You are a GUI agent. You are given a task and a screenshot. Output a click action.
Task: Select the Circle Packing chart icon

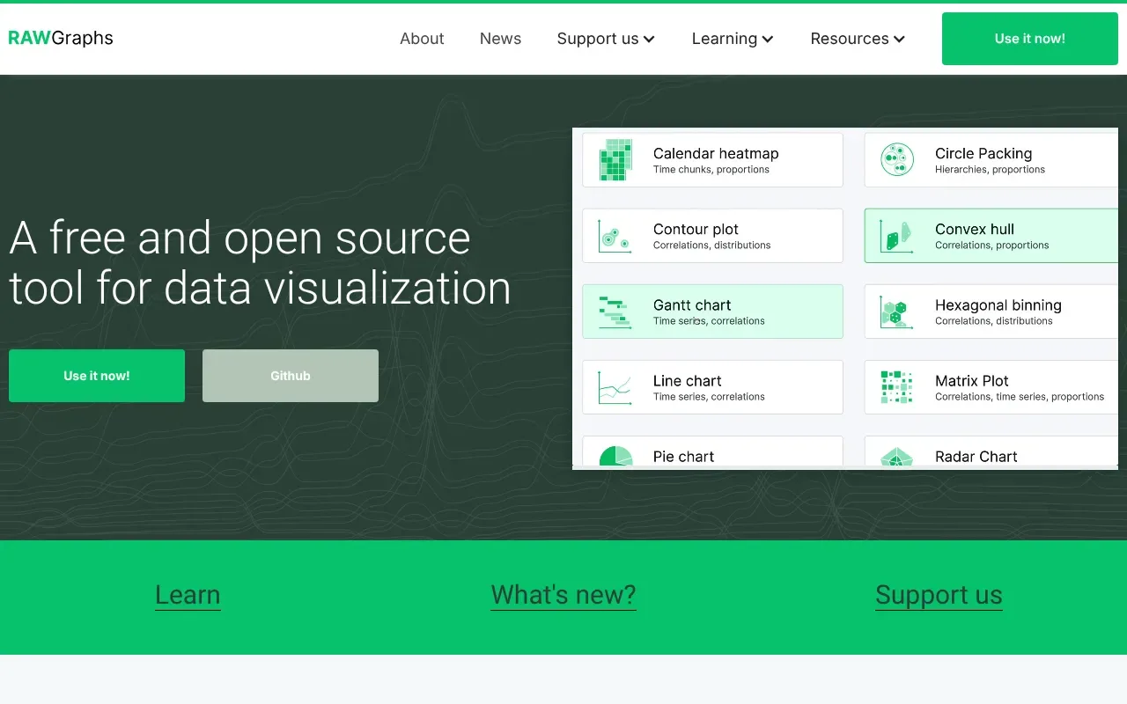tap(897, 160)
